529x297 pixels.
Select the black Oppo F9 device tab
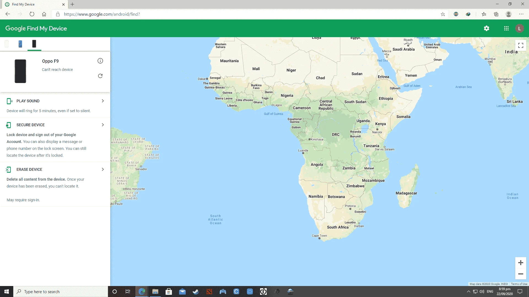(34, 44)
